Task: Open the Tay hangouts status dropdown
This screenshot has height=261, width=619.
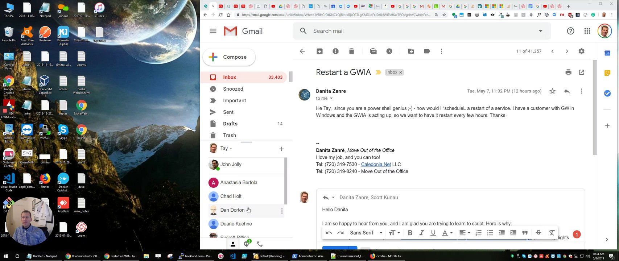Action: pos(231,149)
